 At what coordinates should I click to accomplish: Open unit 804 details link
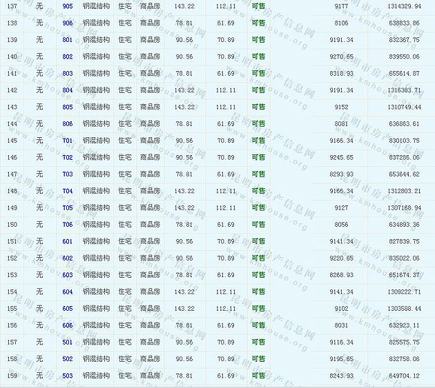[x=67, y=90]
